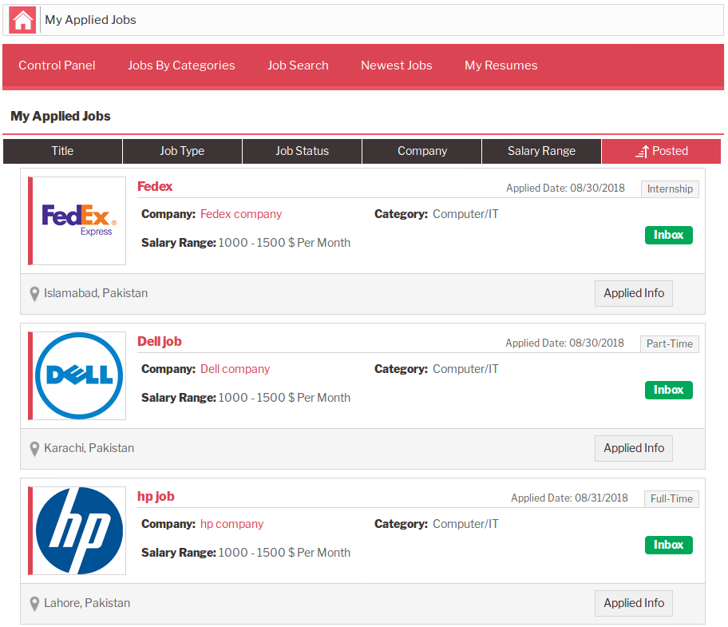Viewport: 728px width, 627px height.
Task: Open the Fedex job title link
Action: (155, 186)
